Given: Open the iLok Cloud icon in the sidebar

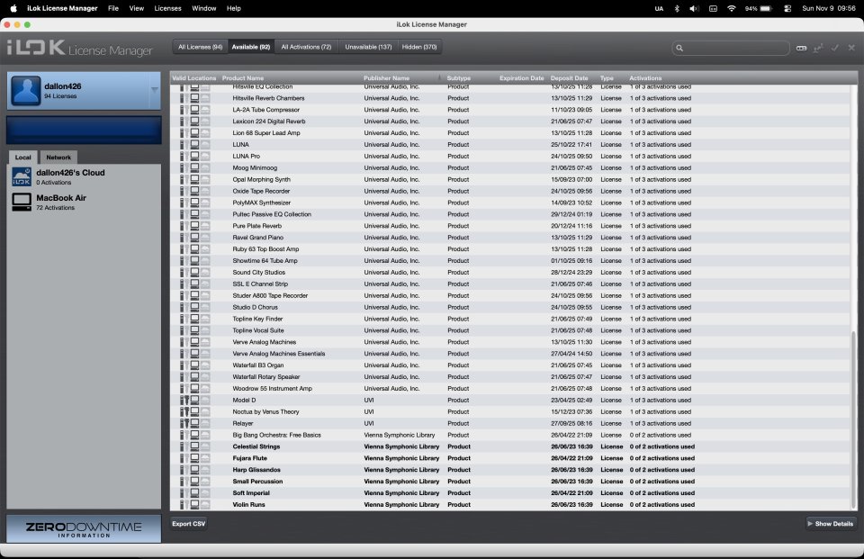Looking at the screenshot, I should pos(20,176).
